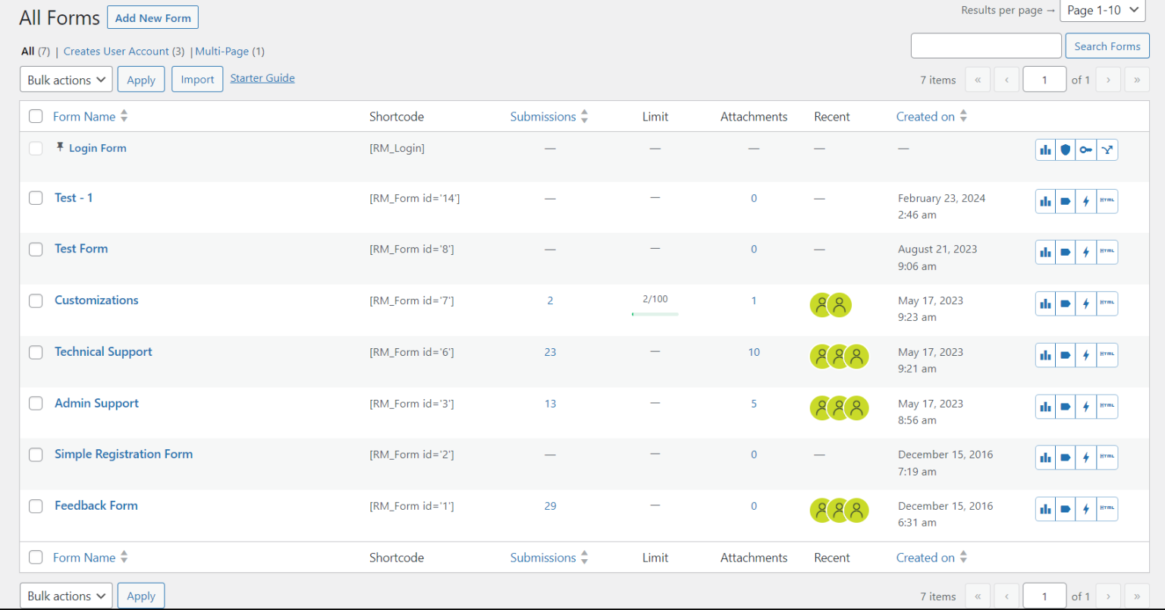
Task: Select the Test Form checkbox
Action: click(36, 250)
